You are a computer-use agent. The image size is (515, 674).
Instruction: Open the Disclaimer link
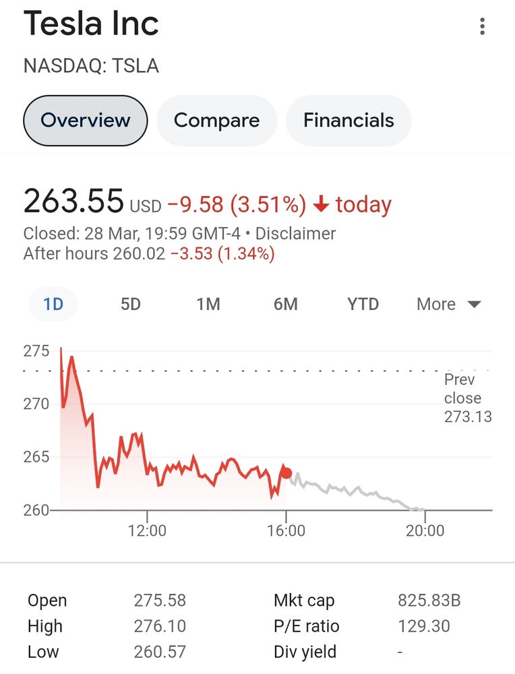click(x=295, y=233)
